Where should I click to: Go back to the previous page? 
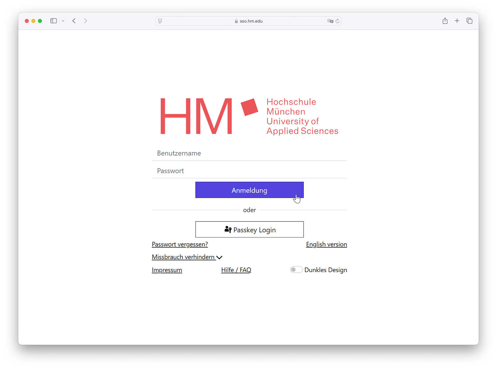coord(74,21)
